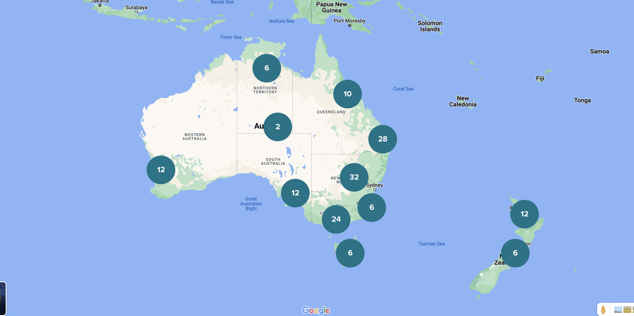Click the New Caledonia label

[463, 101]
